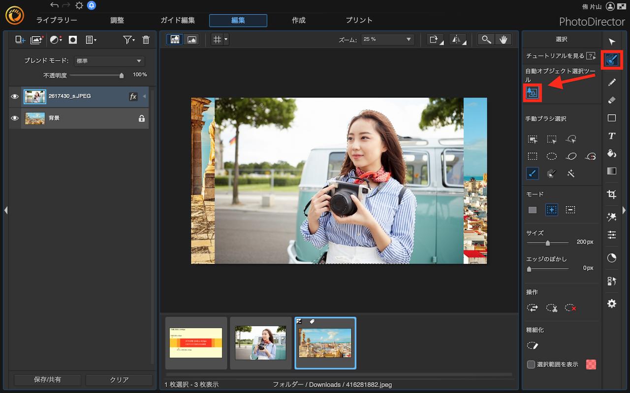This screenshot has height=393, width=630.
Task: Adjust the サイズ brush size slider
Action: point(547,243)
